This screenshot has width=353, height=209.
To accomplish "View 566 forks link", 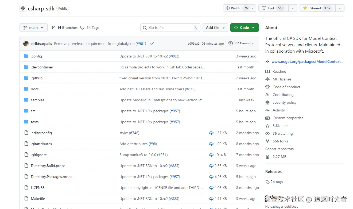I will pyautogui.click(x=280, y=141).
